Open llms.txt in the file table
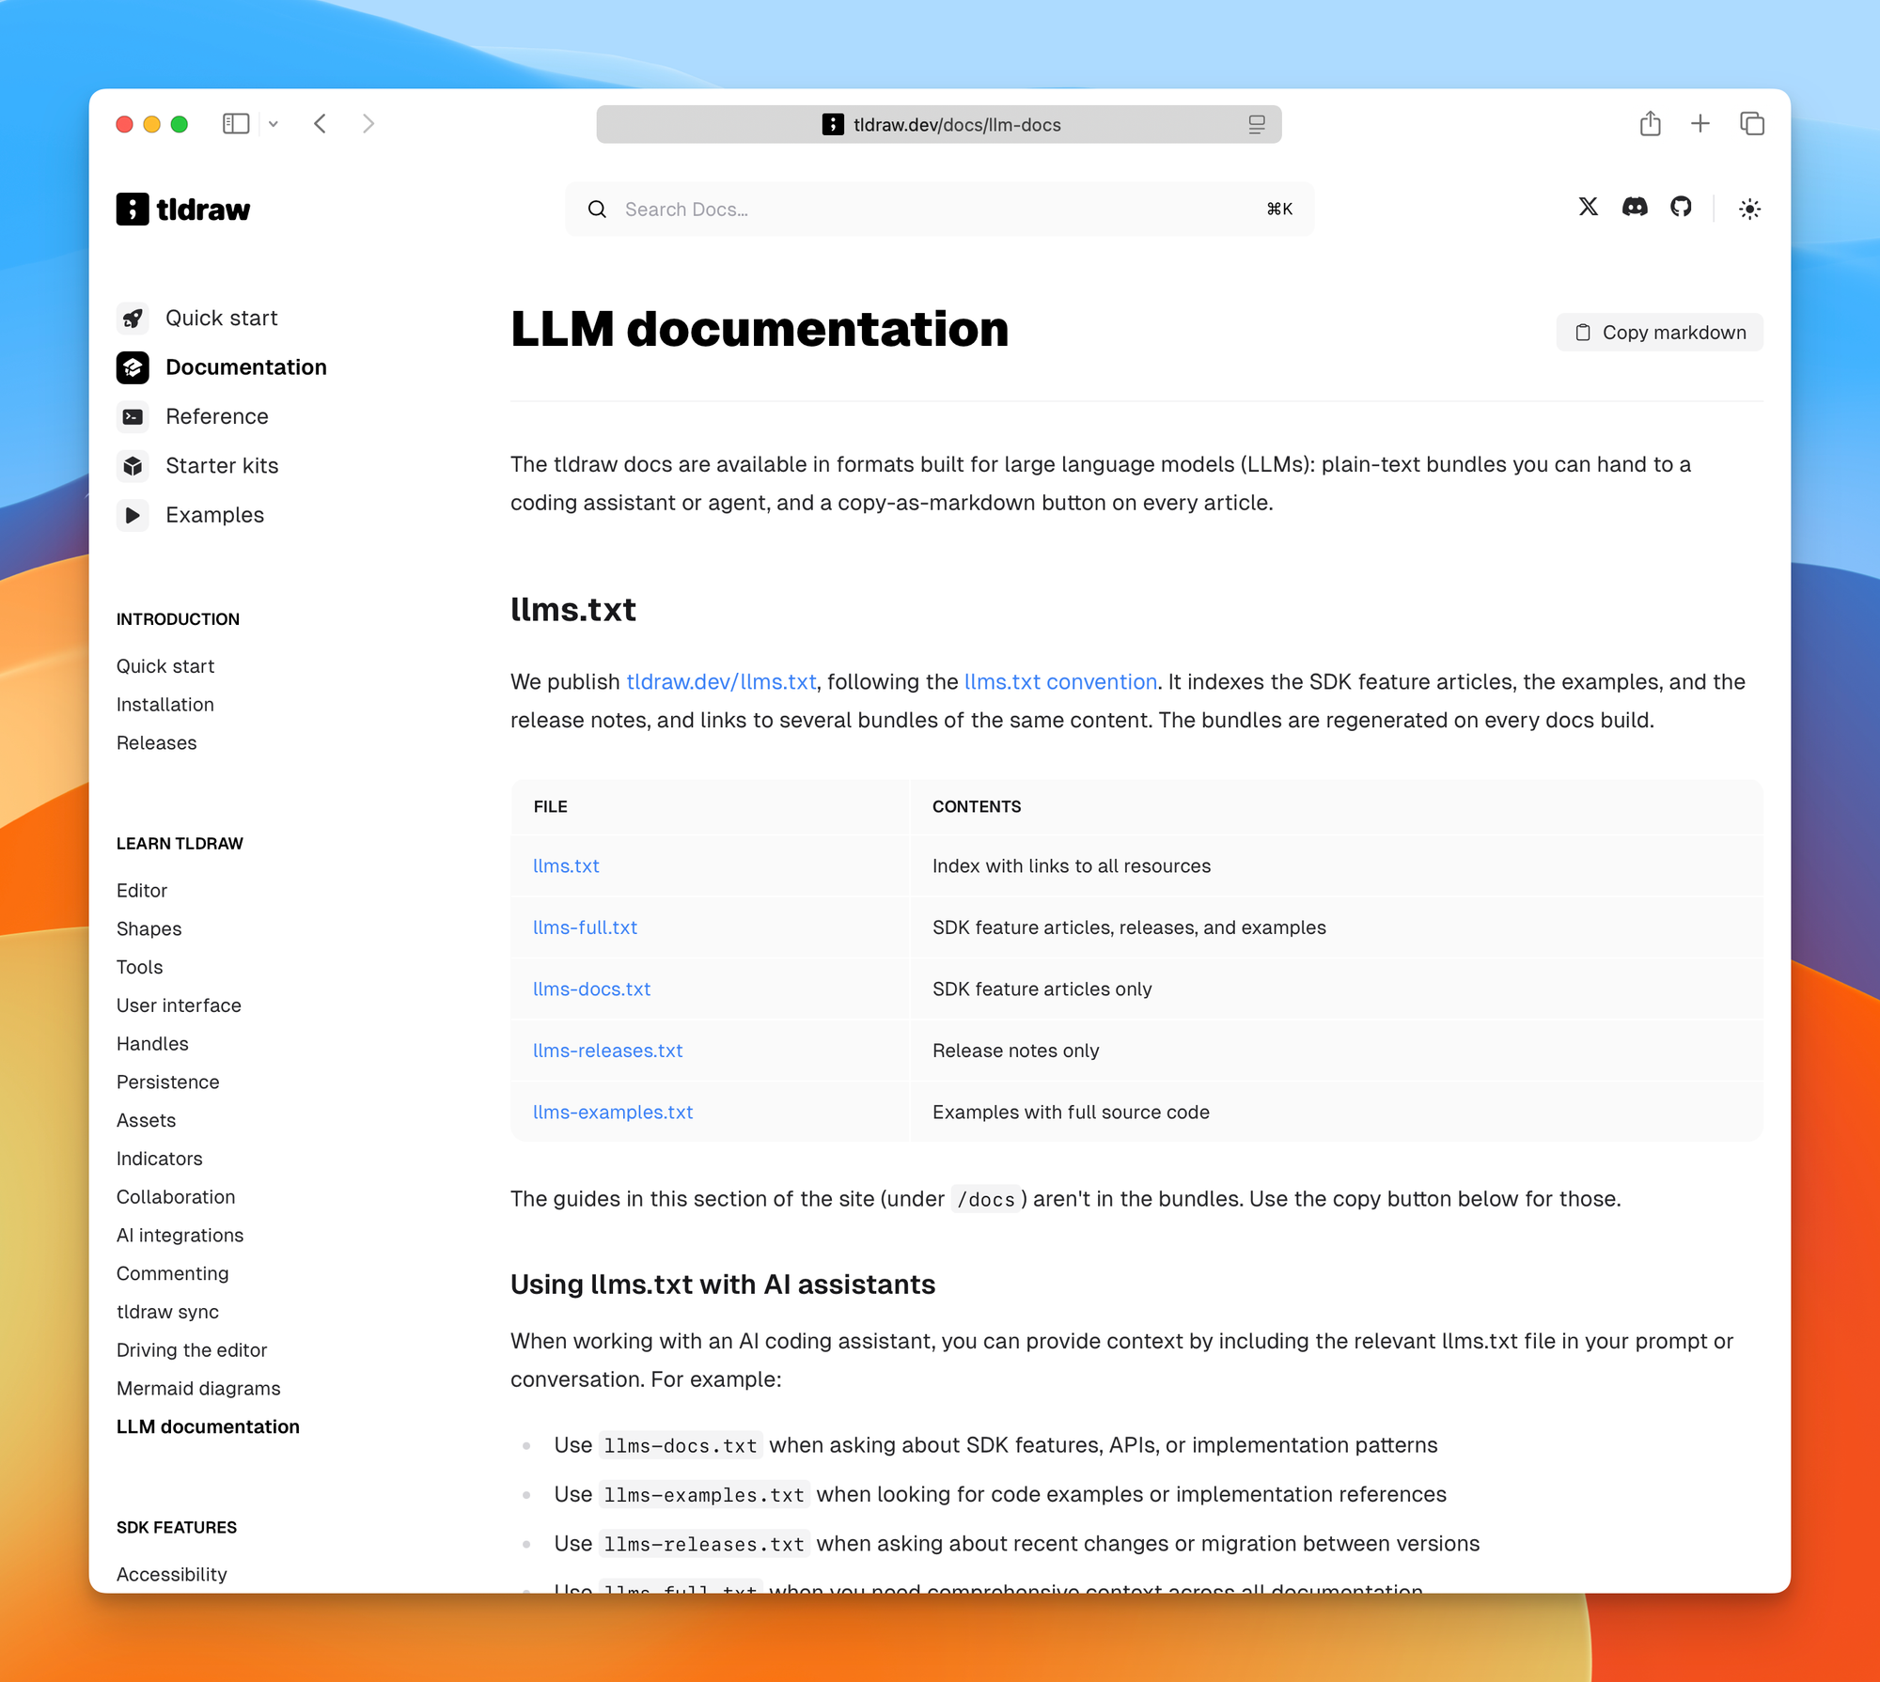The image size is (1880, 1682). coord(566,866)
